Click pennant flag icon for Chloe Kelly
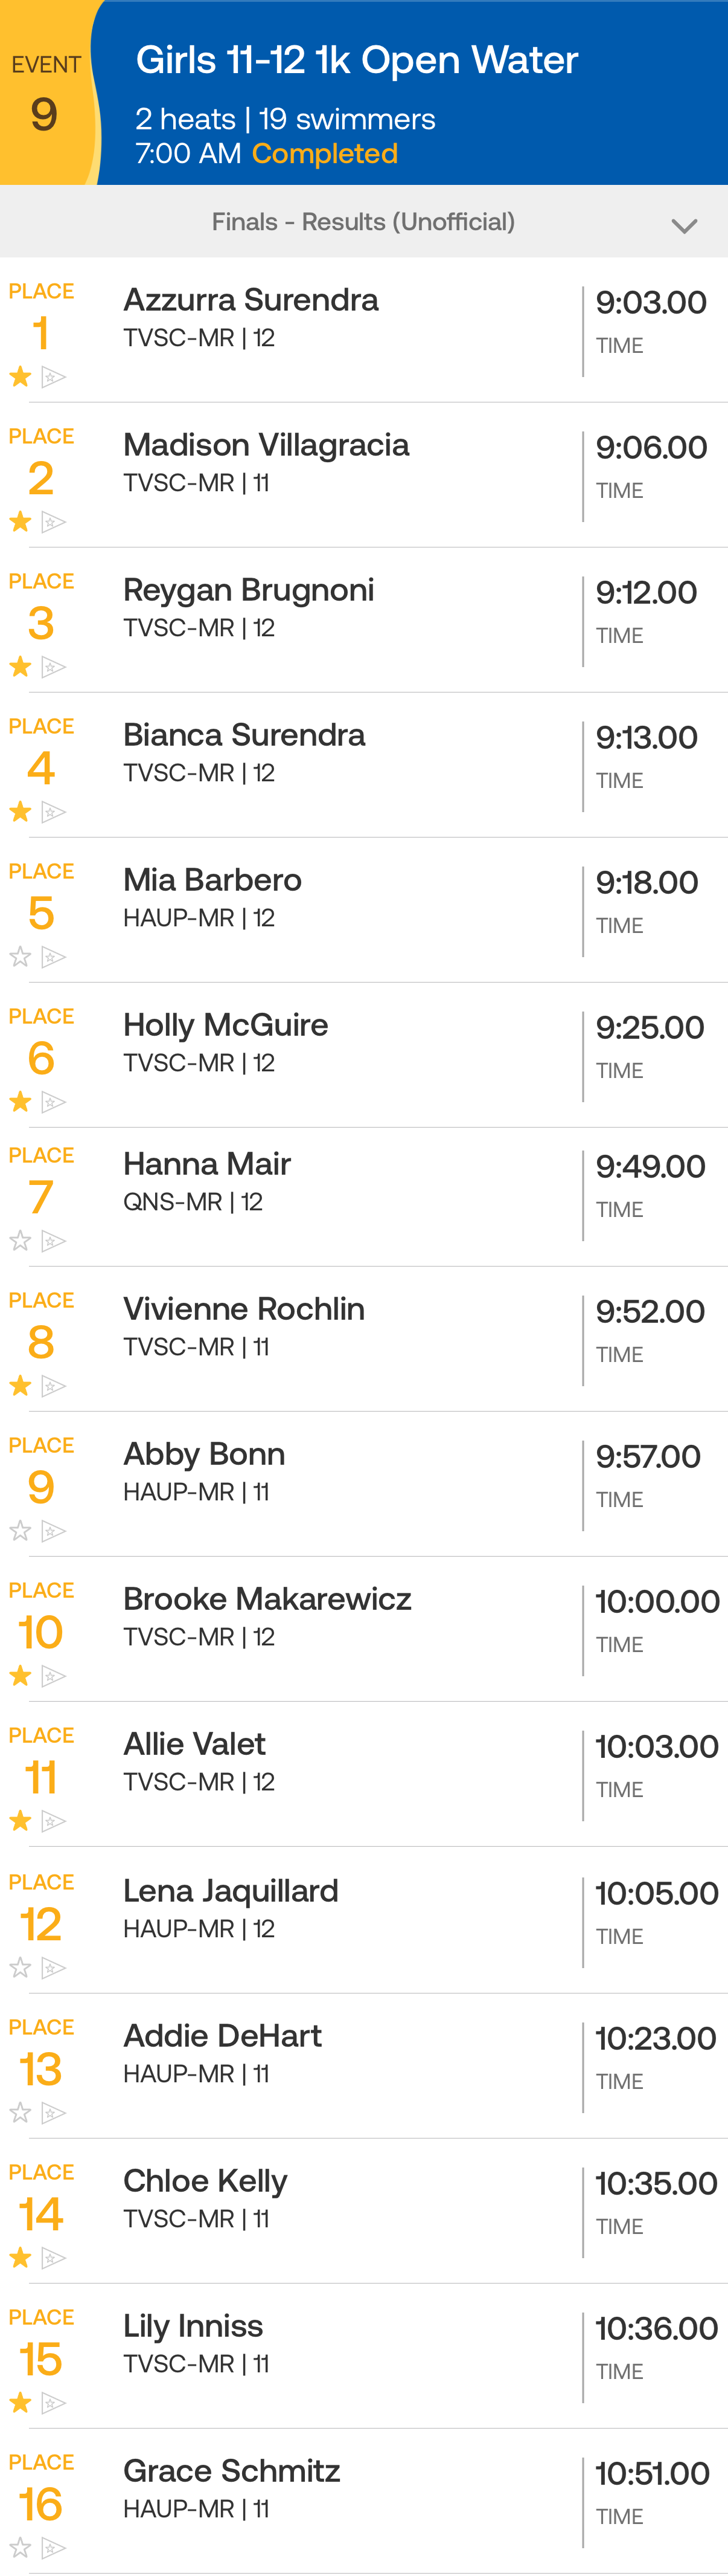The width and height of the screenshot is (728, 2576). coord(54,2258)
